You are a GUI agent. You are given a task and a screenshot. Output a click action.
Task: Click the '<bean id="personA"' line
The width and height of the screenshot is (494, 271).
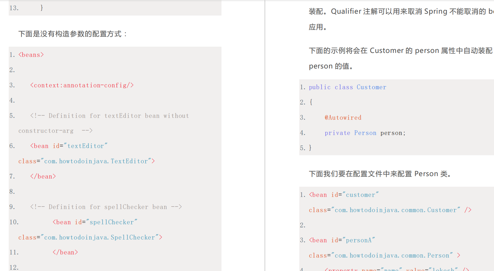(x=342, y=240)
